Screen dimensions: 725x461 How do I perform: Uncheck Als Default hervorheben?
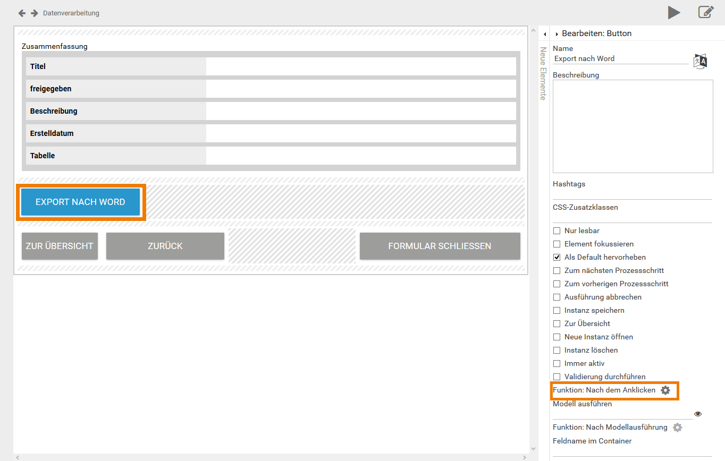pos(557,257)
